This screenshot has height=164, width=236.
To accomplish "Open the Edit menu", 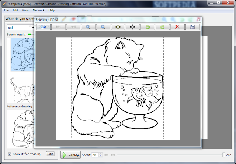I will coord(15,10).
